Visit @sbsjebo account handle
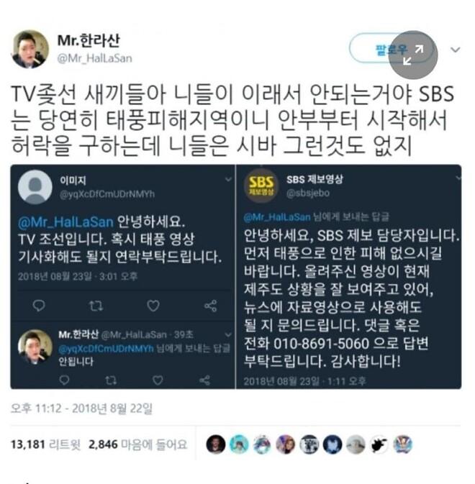475x484 pixels. [308, 193]
